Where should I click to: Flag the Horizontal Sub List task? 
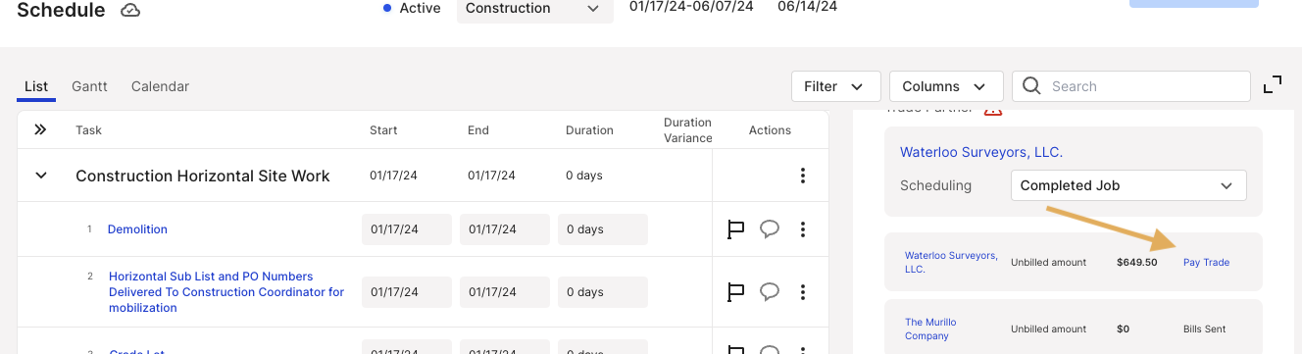(x=735, y=292)
